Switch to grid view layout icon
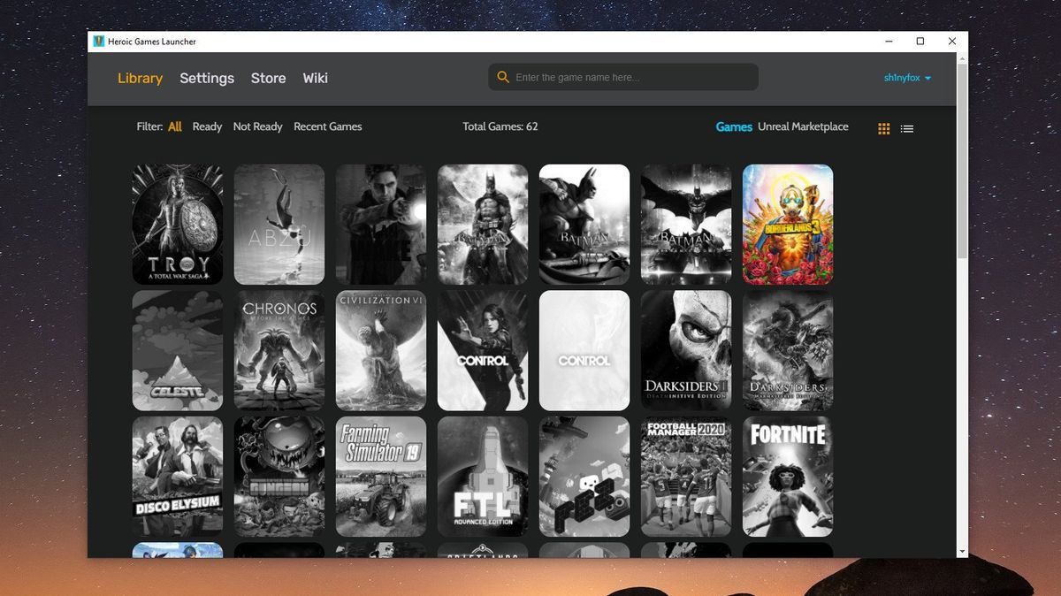1061x596 pixels. click(x=883, y=128)
